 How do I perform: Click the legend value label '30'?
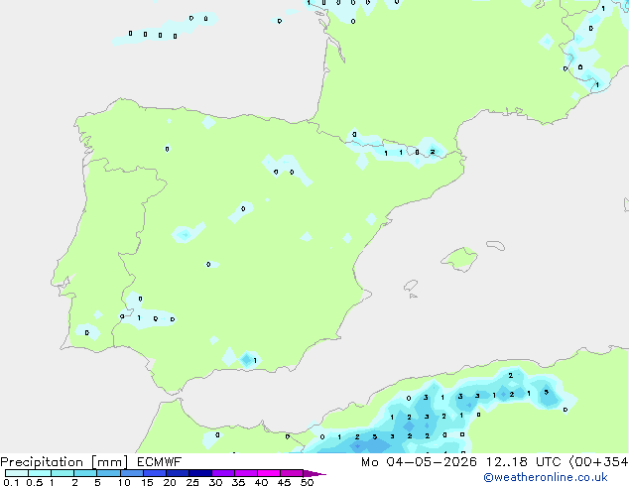click(215, 482)
